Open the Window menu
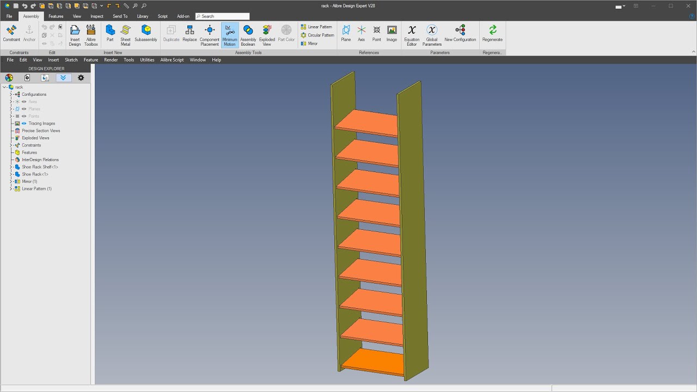The image size is (697, 392). [198, 60]
